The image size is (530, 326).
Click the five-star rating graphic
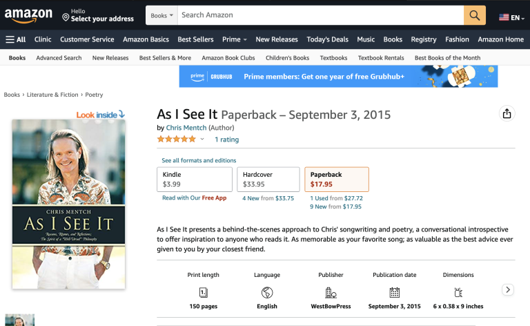pyautogui.click(x=177, y=139)
